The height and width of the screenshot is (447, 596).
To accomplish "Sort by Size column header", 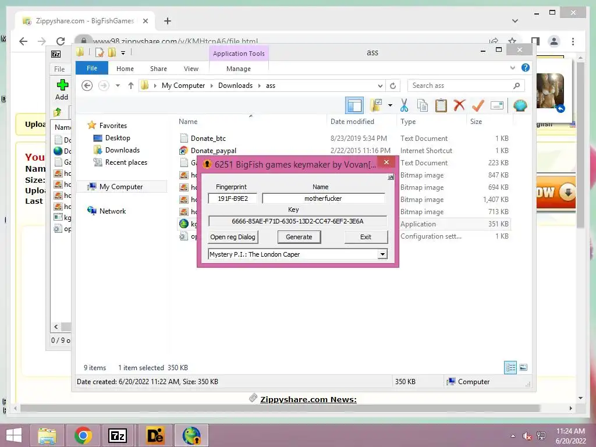I will pos(476,122).
